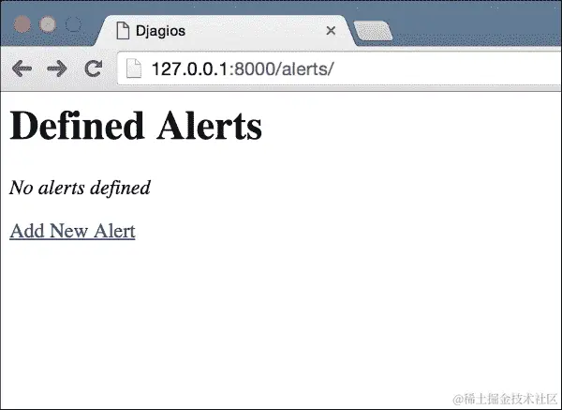
Task: Click the document favicon on the Djagios tab
Action: [123, 31]
